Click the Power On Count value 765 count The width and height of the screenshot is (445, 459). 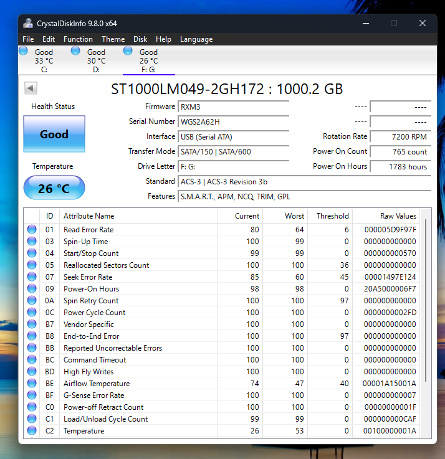point(401,151)
